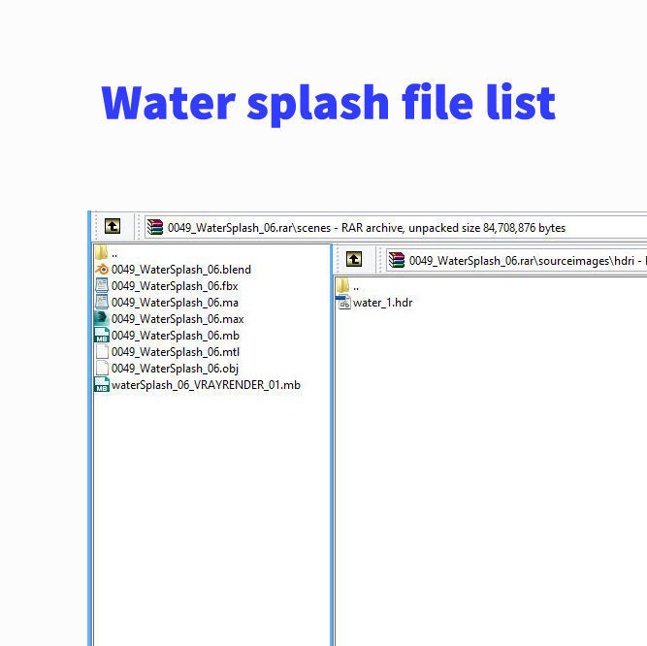Image resolution: width=647 pixels, height=646 pixels.
Task: Select file 0049_WaterSplash_06.mb
Action: point(176,336)
